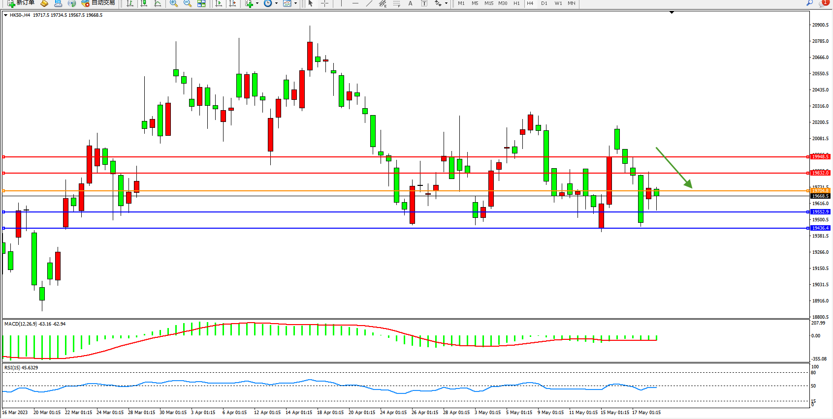Screen dimensions: 833x419
Task: Select the text label A tool
Action: point(410,3)
